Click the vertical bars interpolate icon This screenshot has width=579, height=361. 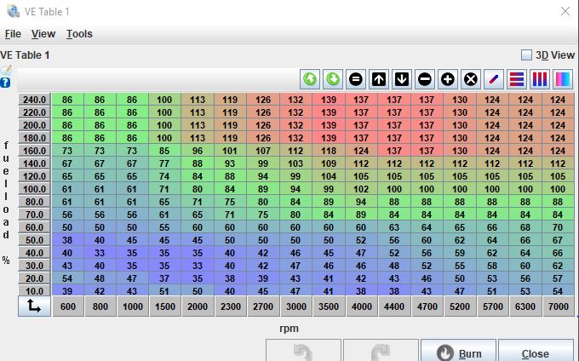click(x=540, y=79)
